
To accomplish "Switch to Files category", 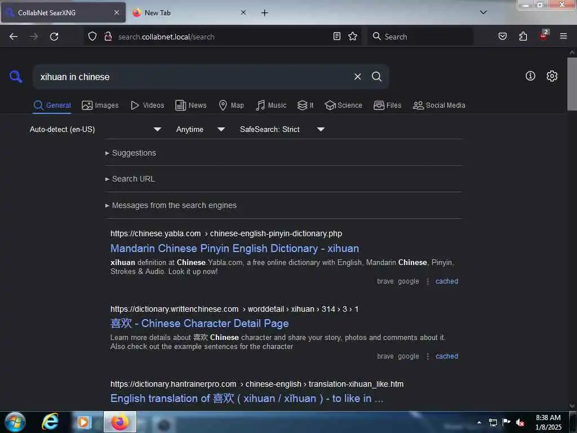I will click(387, 105).
